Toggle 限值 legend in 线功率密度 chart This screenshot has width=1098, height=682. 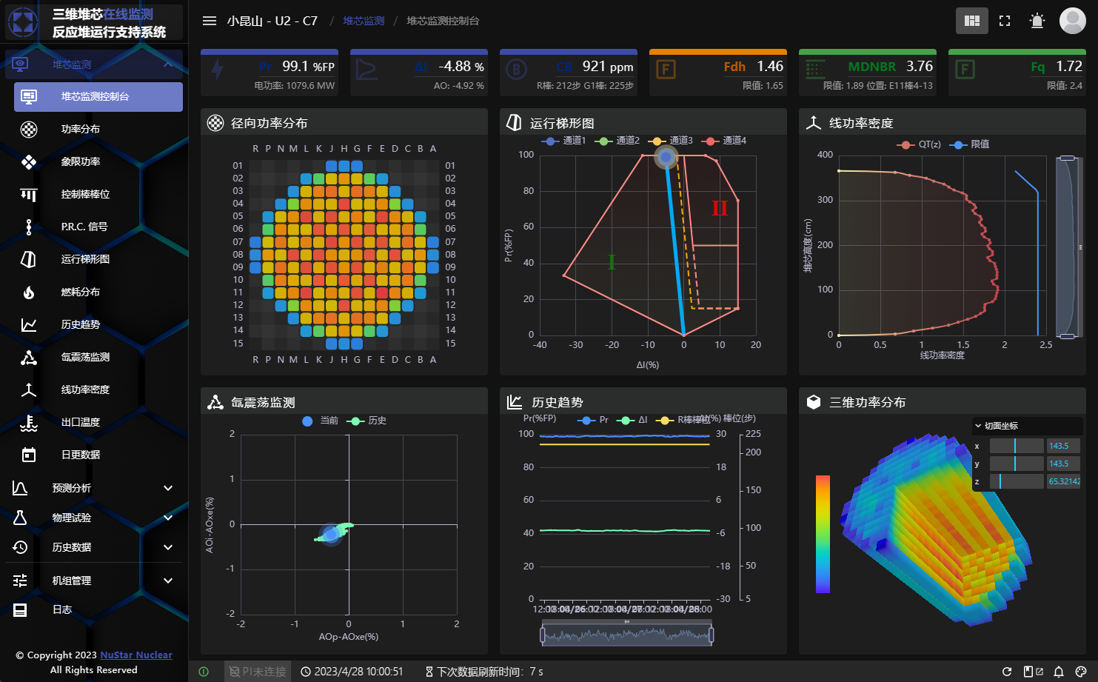click(x=969, y=144)
